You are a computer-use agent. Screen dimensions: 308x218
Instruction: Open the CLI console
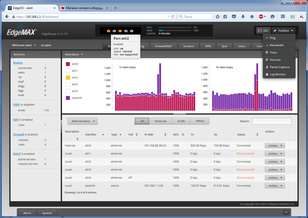click(x=263, y=30)
